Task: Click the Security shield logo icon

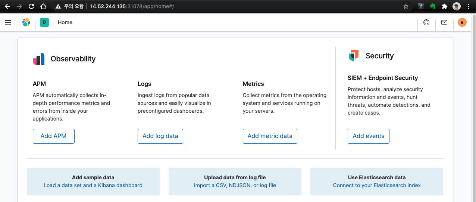Action: click(354, 56)
